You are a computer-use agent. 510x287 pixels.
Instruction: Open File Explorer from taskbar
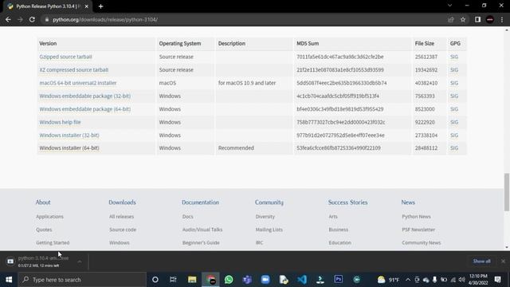point(192,280)
